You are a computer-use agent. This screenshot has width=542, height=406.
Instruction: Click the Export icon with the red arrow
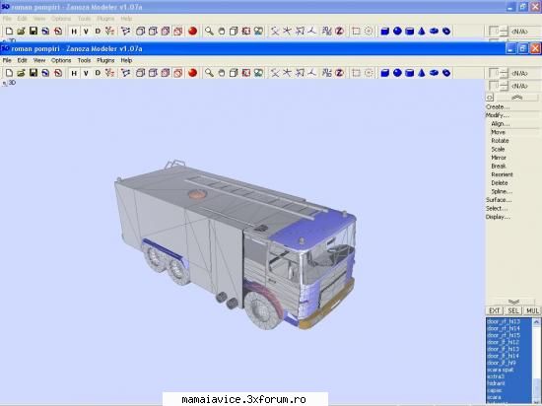58,73
